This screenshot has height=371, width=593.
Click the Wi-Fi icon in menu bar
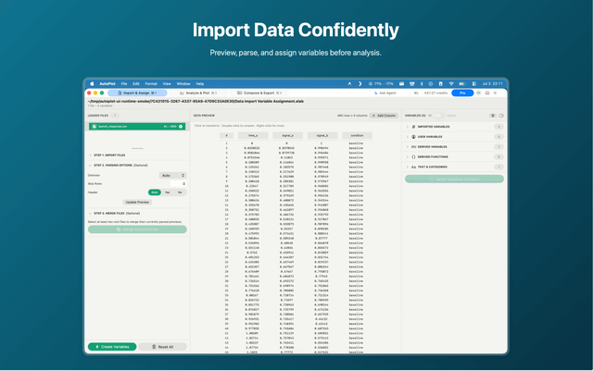click(x=451, y=84)
